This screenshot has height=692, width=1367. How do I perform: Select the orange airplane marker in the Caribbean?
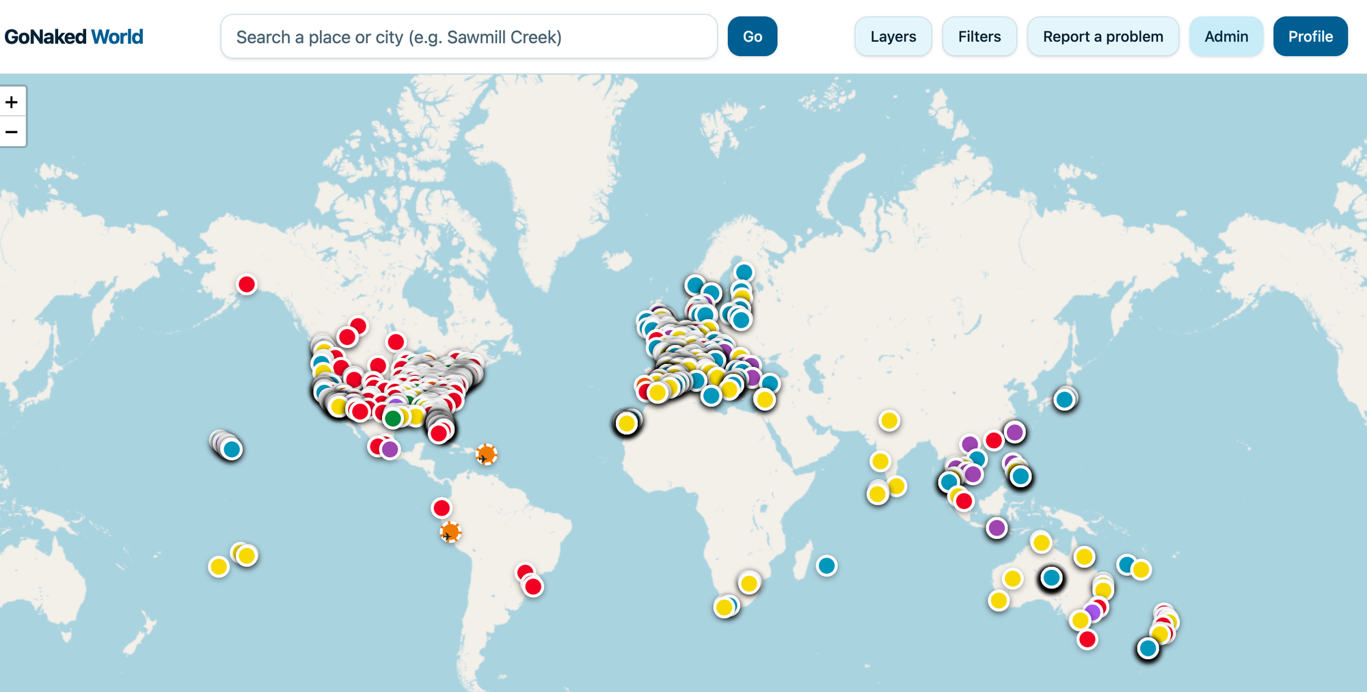coord(486,454)
